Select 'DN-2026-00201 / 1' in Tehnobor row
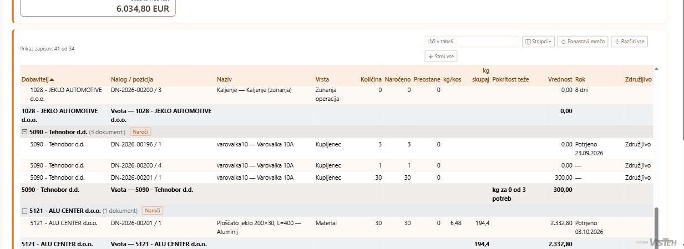684x249 pixels. 136,177
